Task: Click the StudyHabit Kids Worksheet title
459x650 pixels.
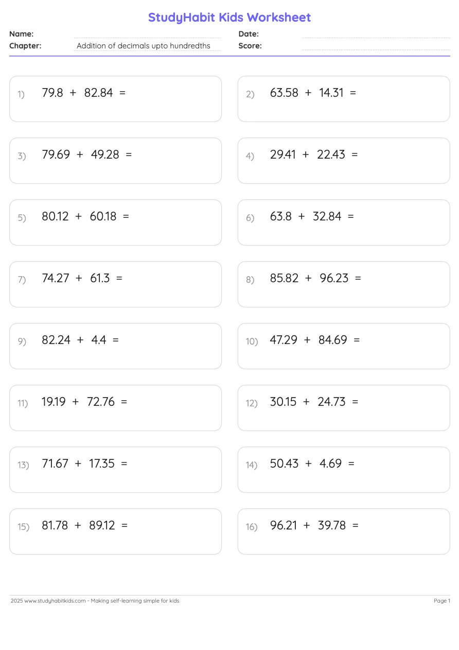Action: point(229,18)
